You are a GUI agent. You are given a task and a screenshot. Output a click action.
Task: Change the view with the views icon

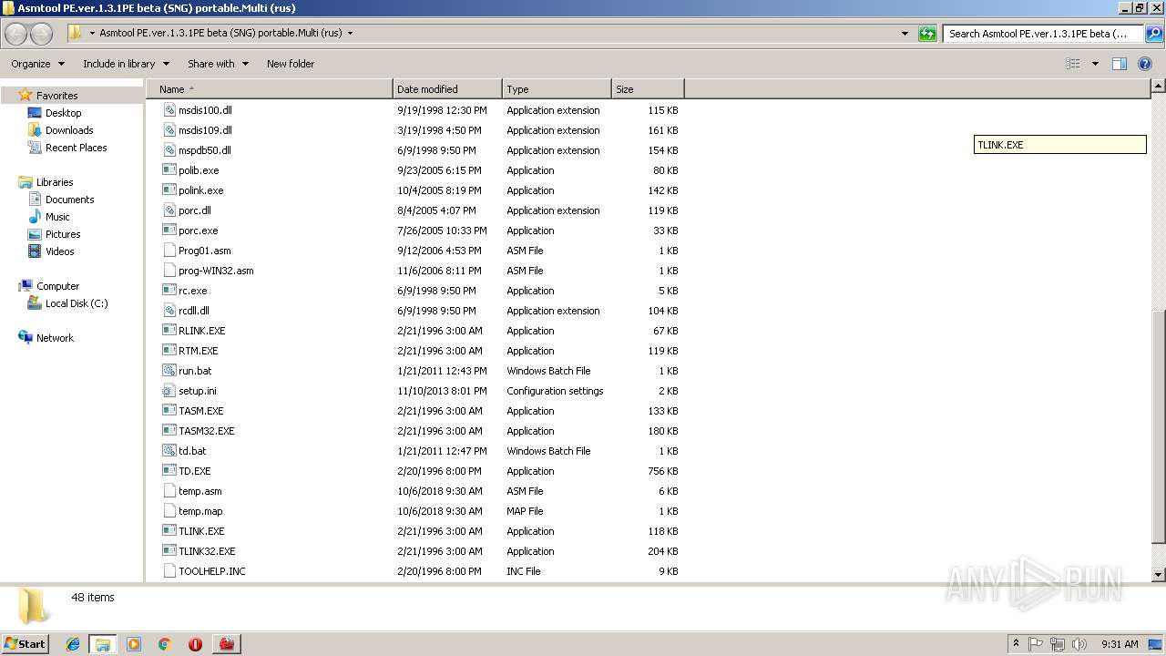pyautogui.click(x=1073, y=64)
